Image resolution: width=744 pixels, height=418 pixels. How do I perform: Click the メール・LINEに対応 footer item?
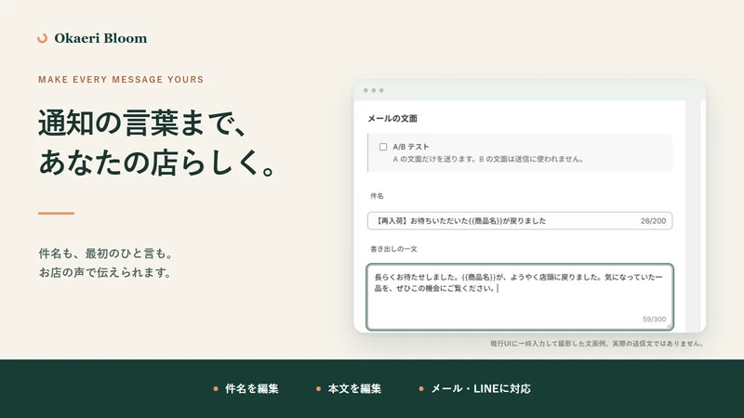pyautogui.click(x=475, y=388)
